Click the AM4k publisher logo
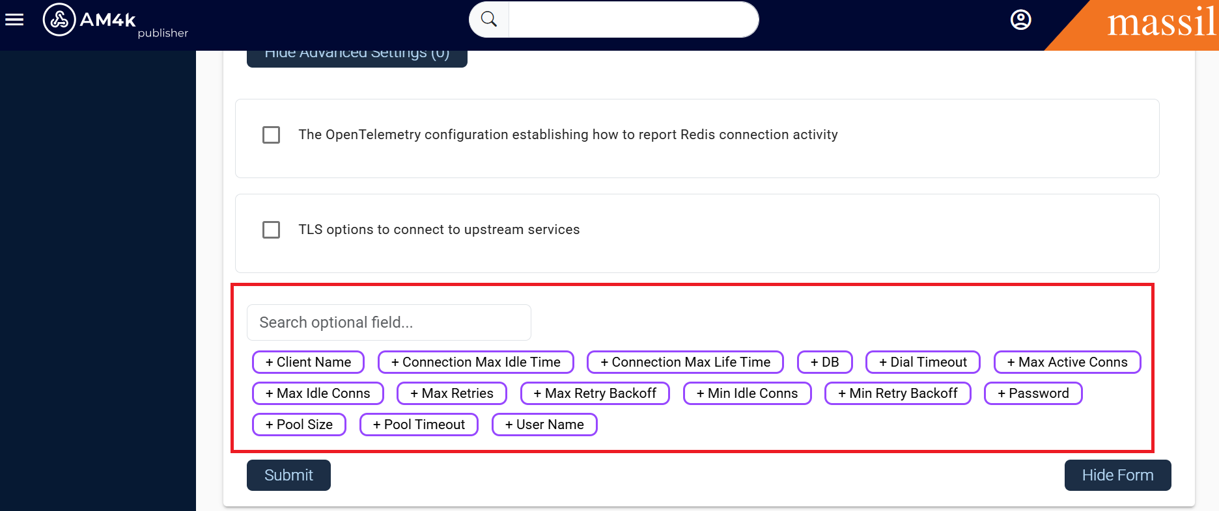The width and height of the screenshot is (1219, 511). (x=115, y=21)
